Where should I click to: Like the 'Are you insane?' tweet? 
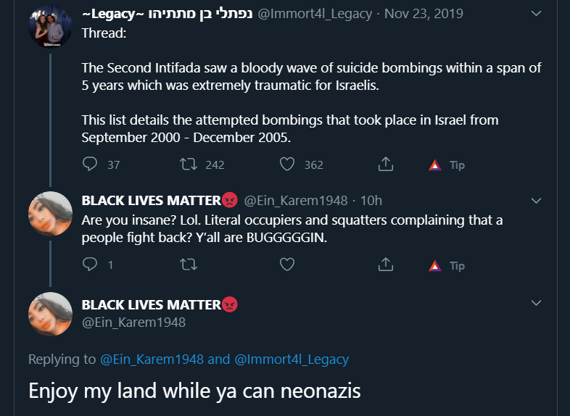287,265
